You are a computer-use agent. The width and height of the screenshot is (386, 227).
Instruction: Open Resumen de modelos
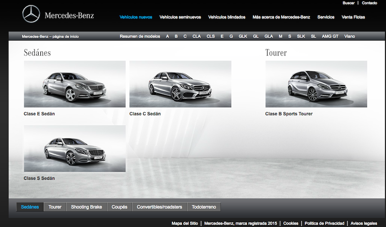pos(140,36)
